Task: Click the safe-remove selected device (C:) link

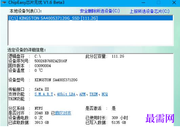Action: (x=100, y=11)
